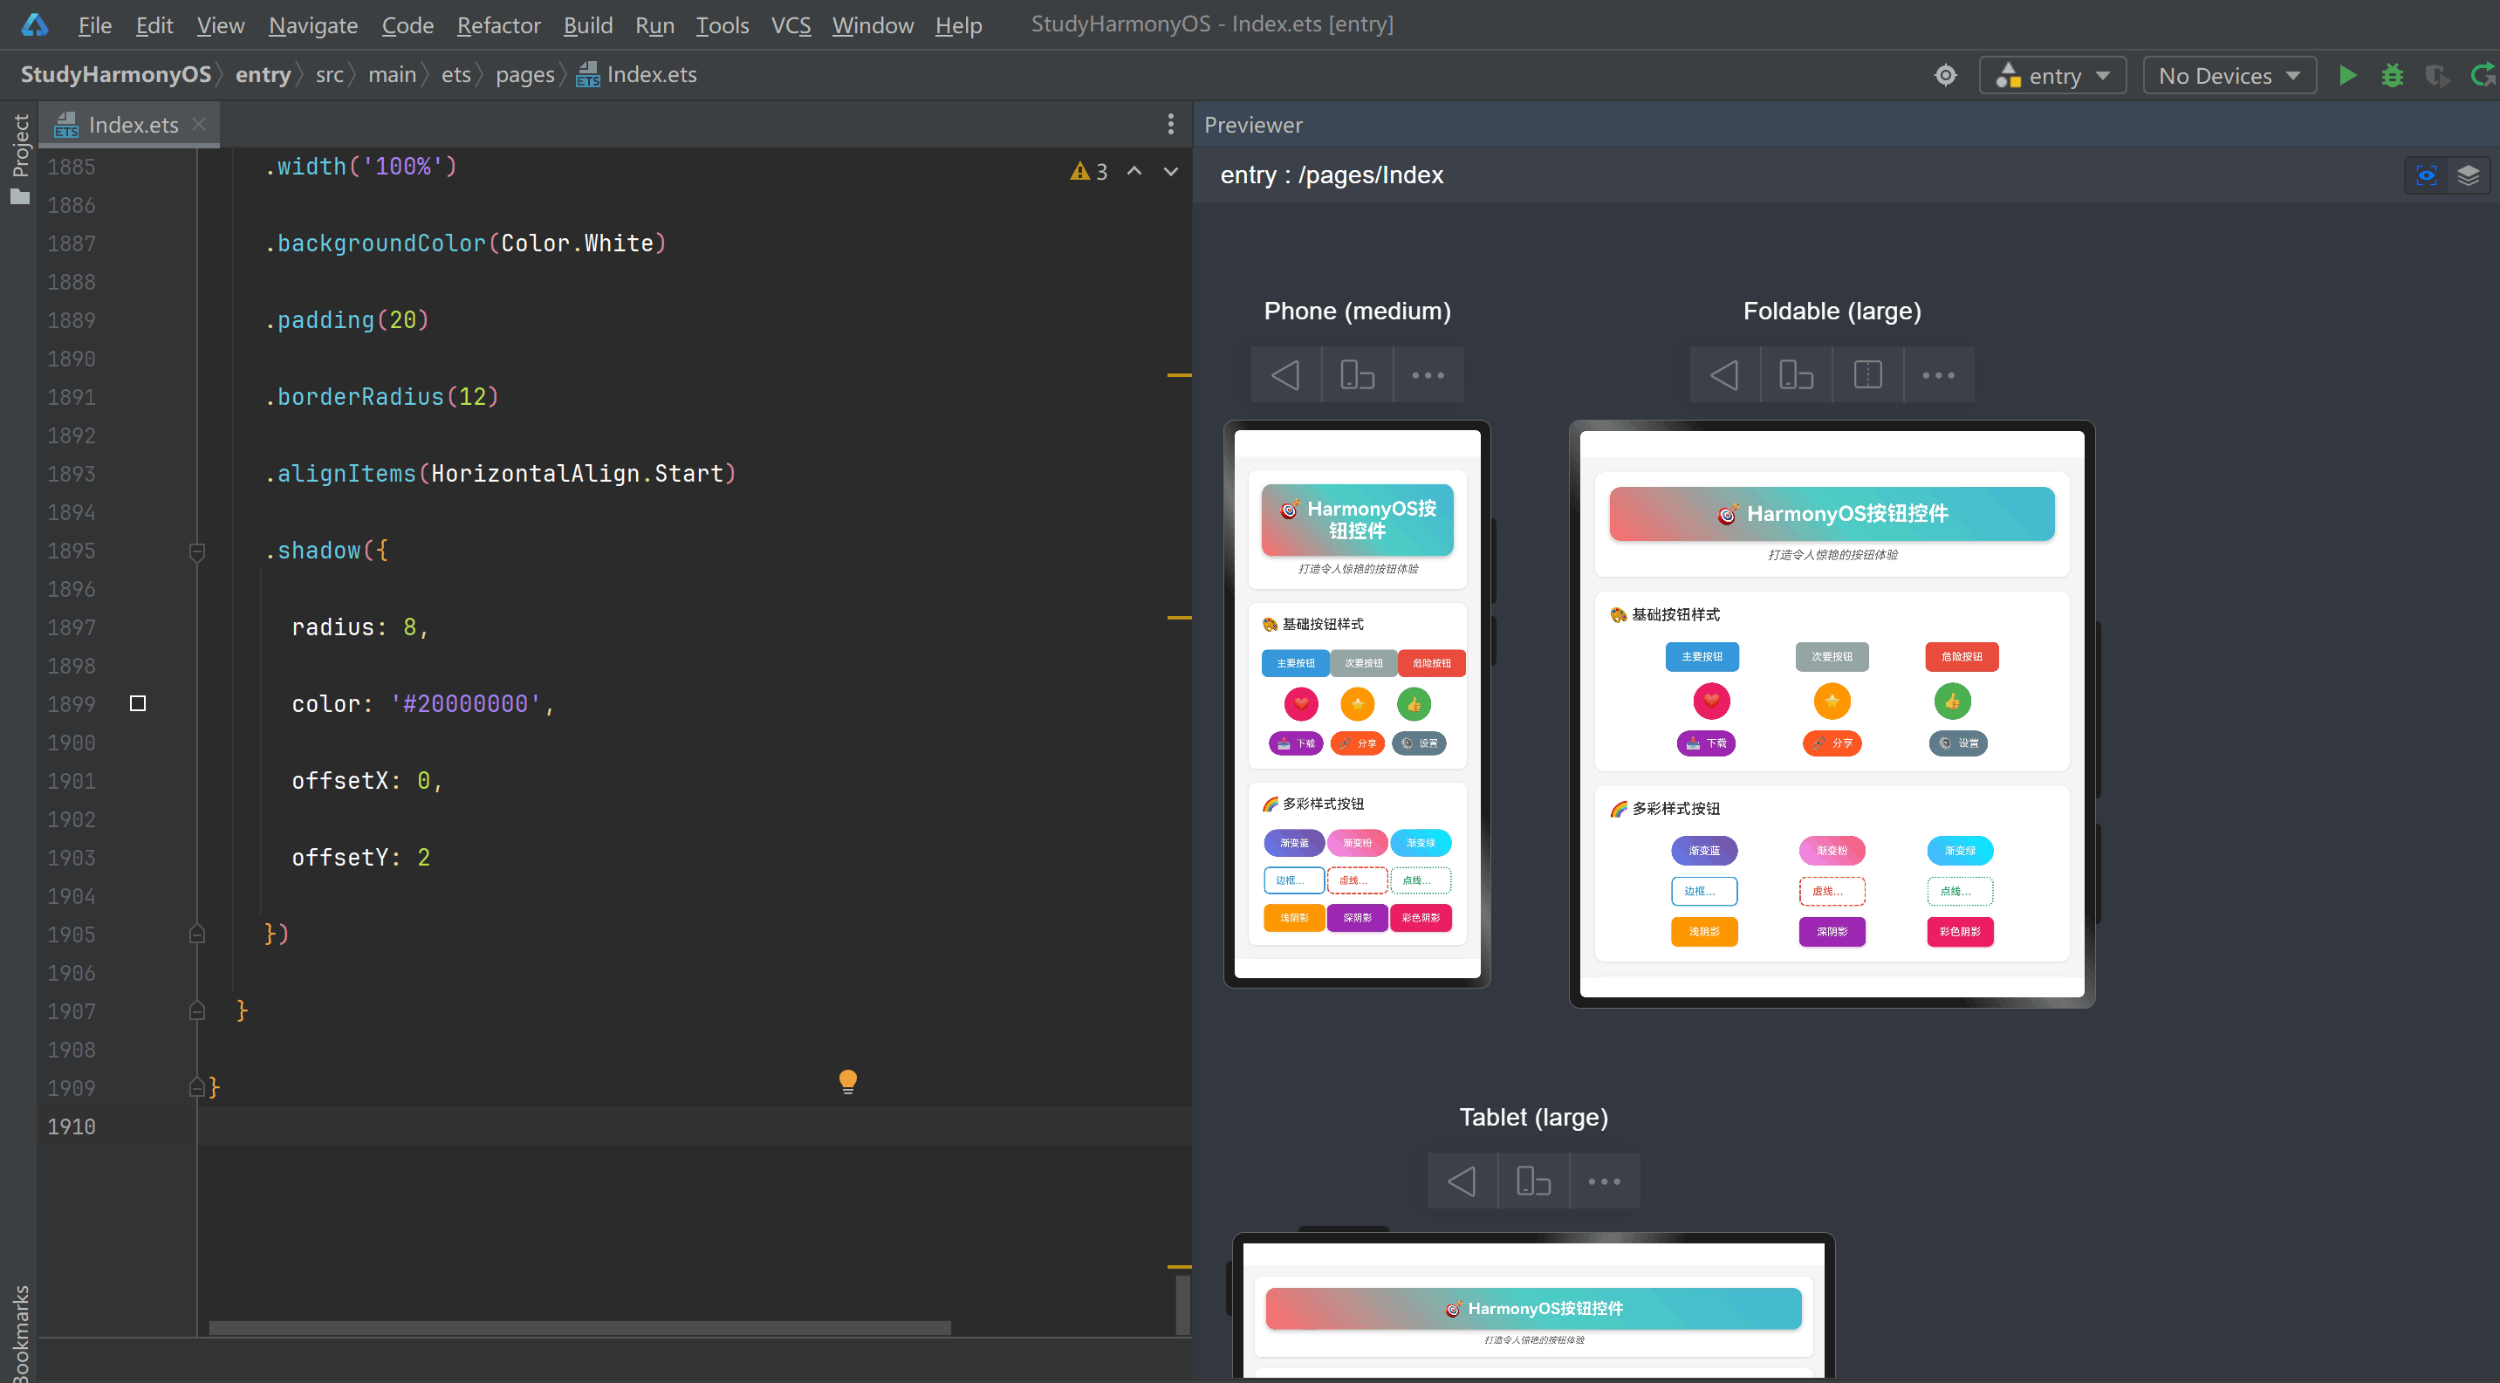The height and width of the screenshot is (1383, 2500).
Task: Click the color swatch beside '#20000000'
Action: click(138, 703)
